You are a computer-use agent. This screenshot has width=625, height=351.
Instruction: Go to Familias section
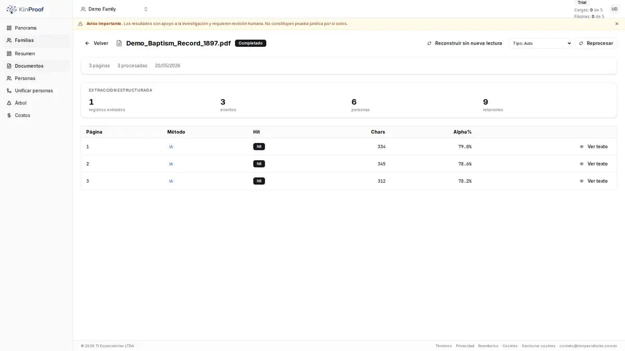click(x=36, y=41)
